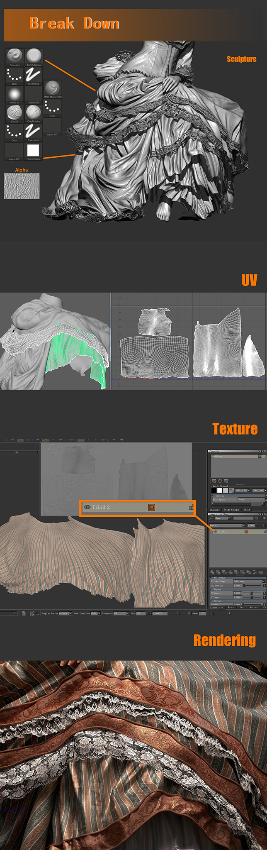Image resolution: width=267 pixels, height=850 pixels.
Task: Click the layer search text field
Action: point(243,518)
